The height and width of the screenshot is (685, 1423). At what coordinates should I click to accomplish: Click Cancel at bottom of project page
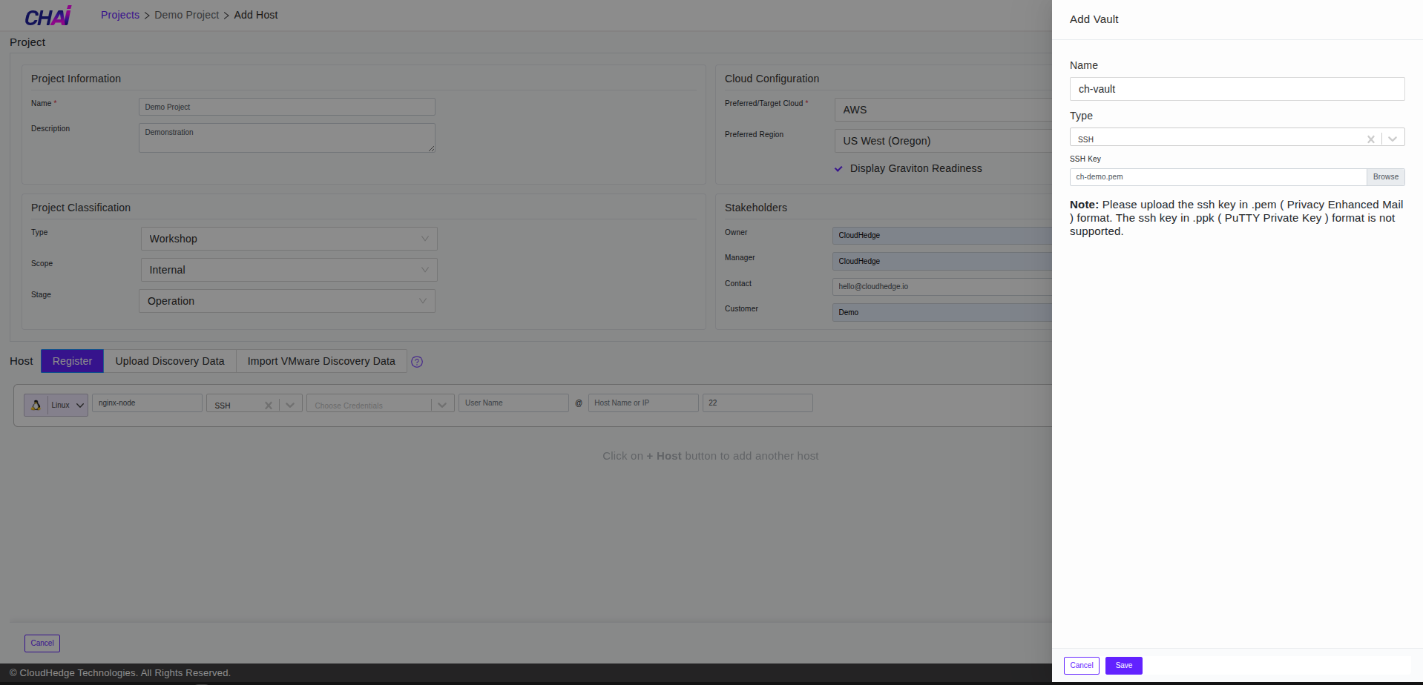pyautogui.click(x=42, y=643)
